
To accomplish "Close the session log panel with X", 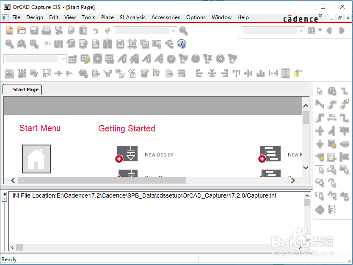I will coord(5,194).
